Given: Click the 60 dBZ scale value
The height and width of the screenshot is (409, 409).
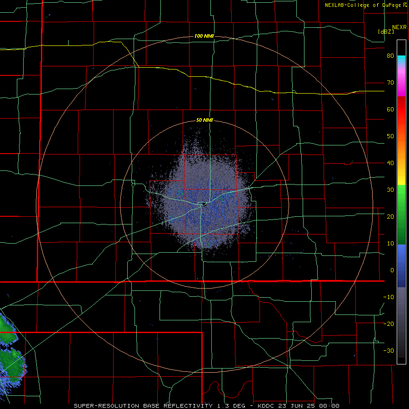Looking at the screenshot, I should click(390, 109).
